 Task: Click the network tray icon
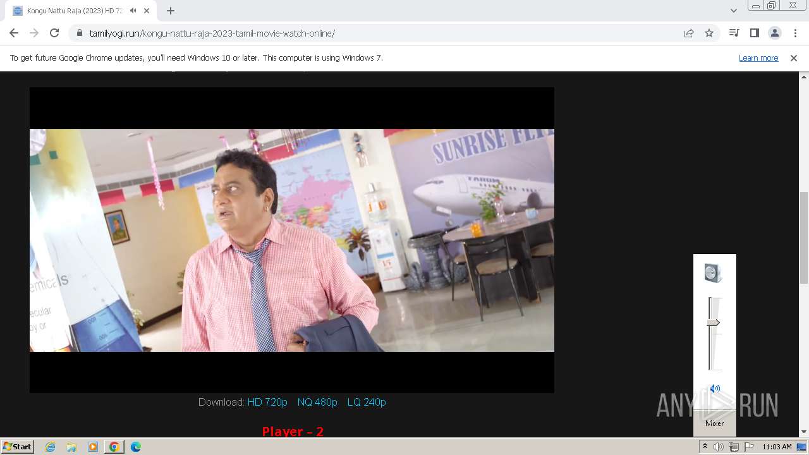pos(734,447)
